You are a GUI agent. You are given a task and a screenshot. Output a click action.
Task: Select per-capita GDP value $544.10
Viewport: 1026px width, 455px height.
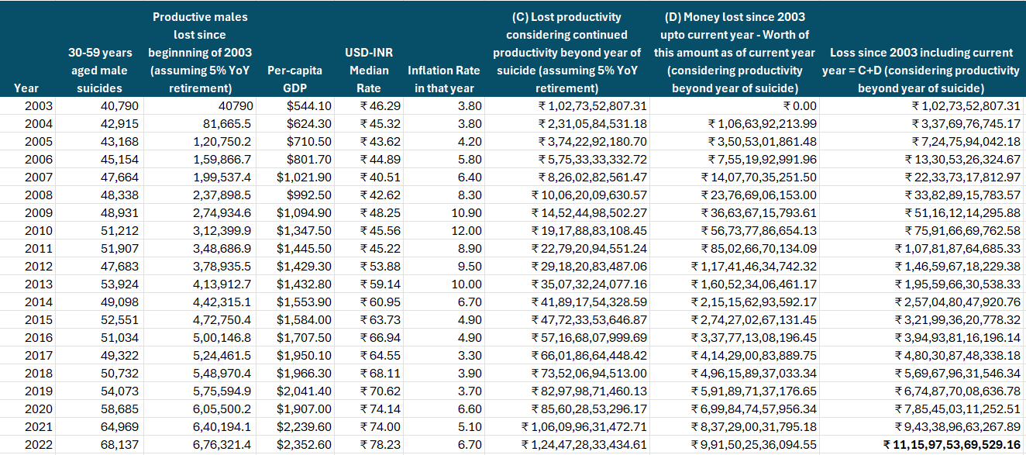tap(309, 106)
